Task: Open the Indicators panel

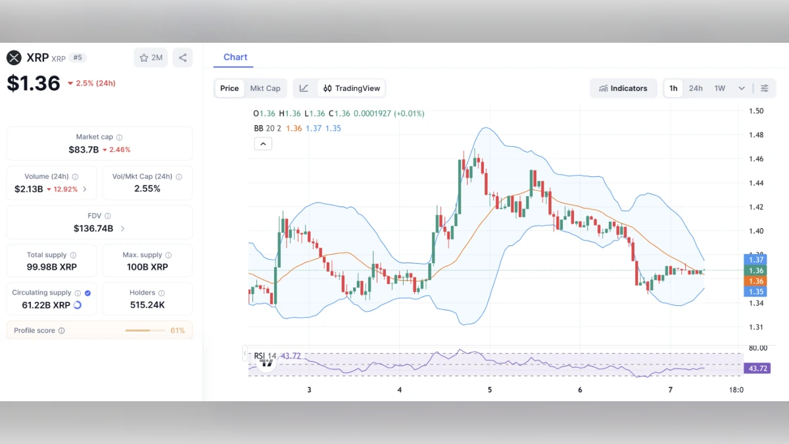Action: [623, 87]
